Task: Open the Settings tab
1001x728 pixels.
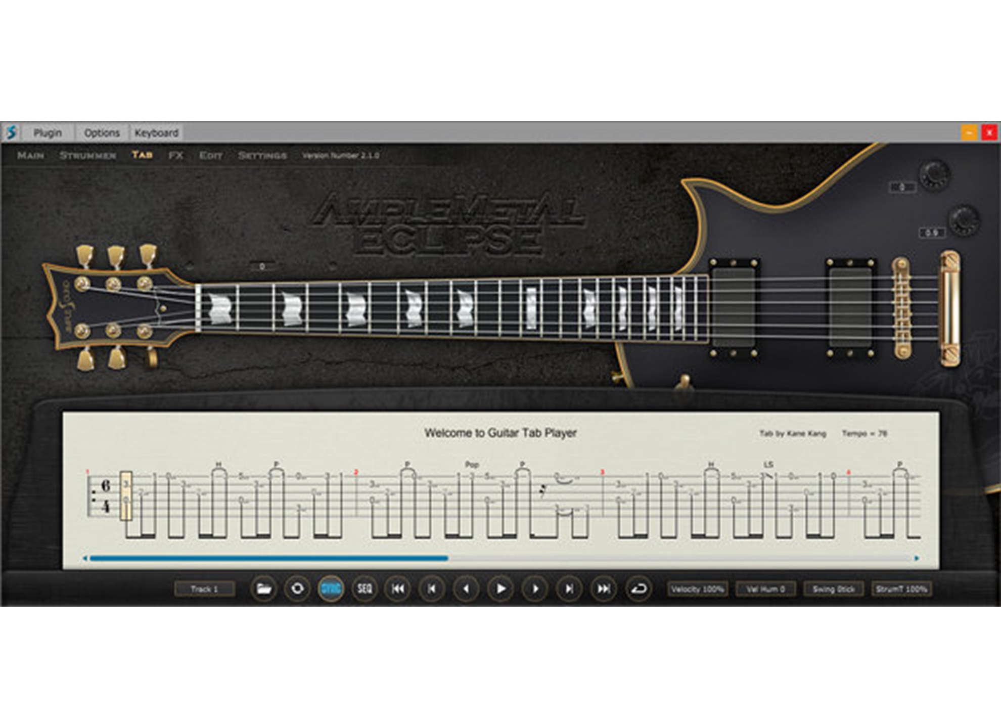Action: 262,155
